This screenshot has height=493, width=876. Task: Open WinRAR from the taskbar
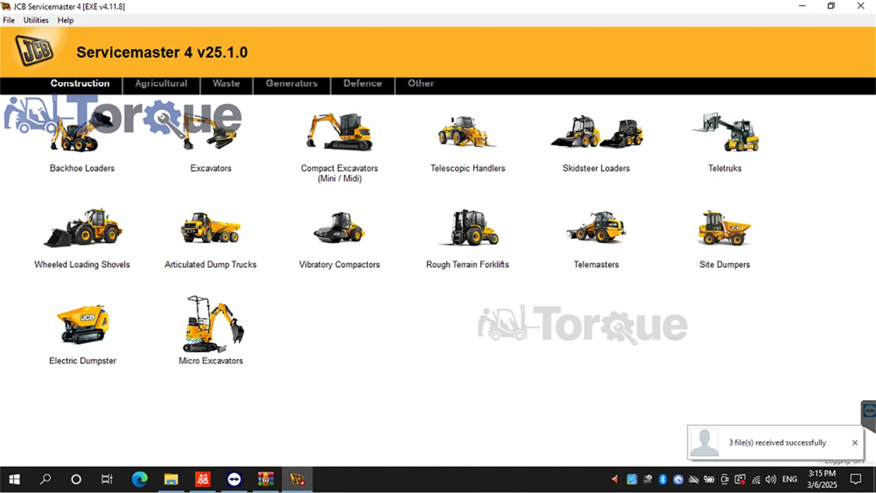coord(266,480)
